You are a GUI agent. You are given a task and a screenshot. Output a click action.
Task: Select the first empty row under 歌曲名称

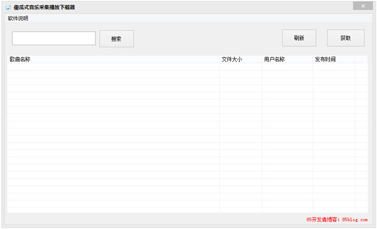(x=113, y=67)
